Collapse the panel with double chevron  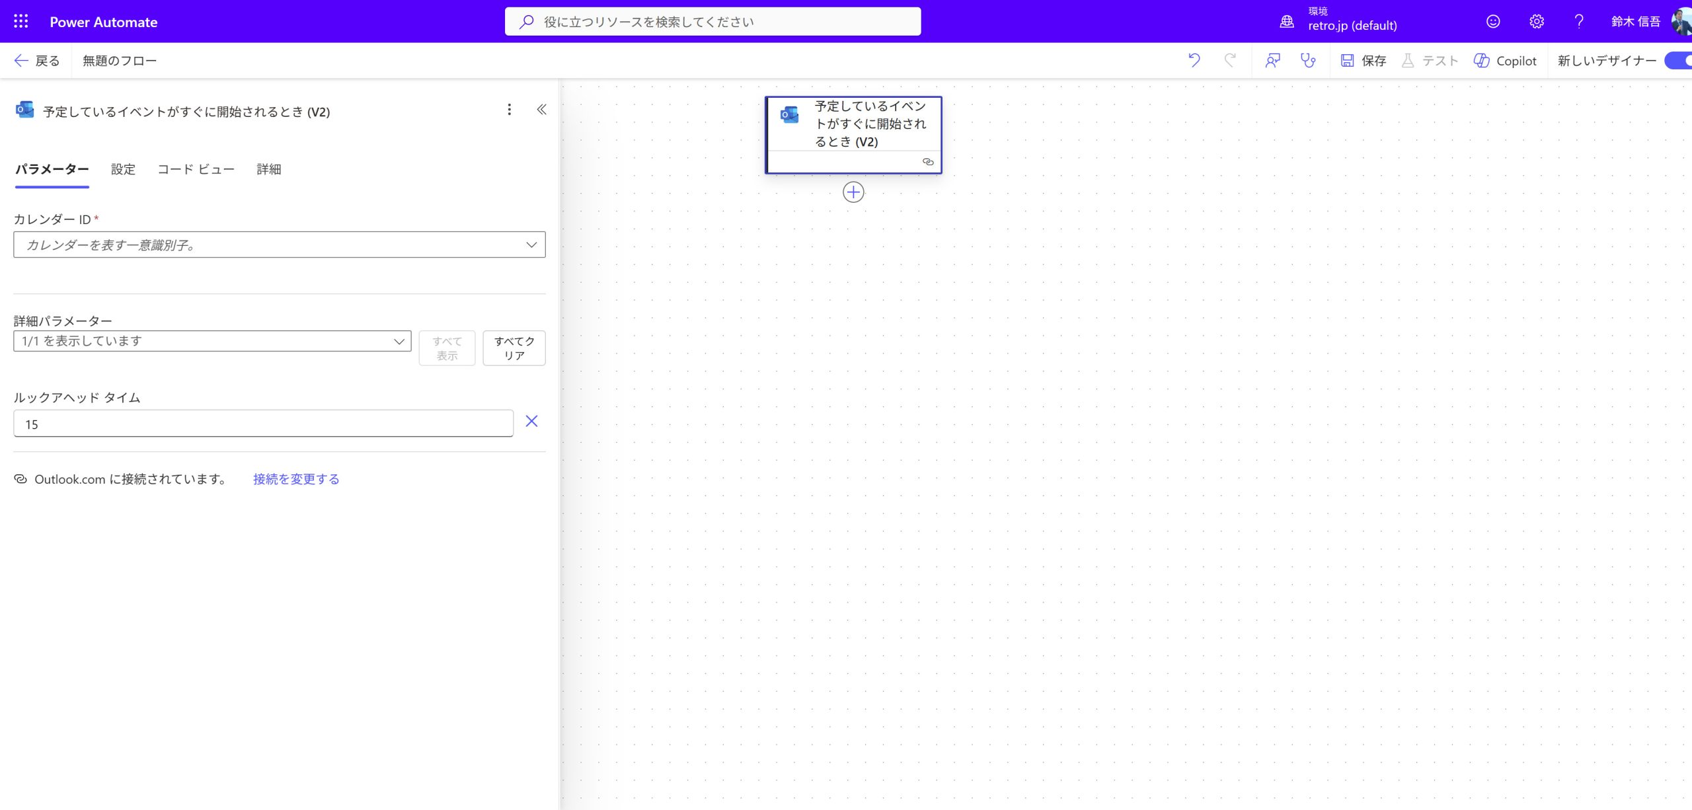coord(541,110)
